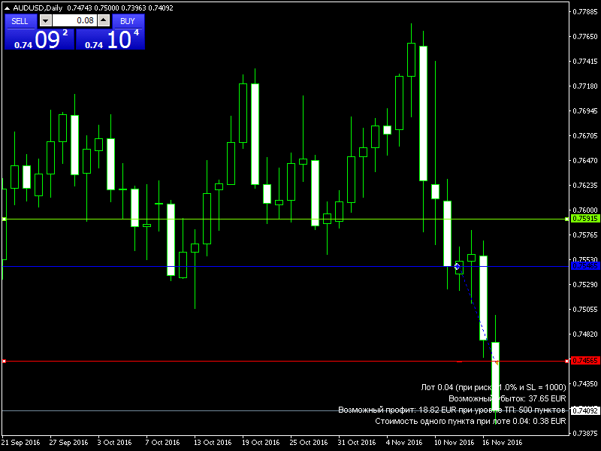Click the SELL button
Viewport: 601px width, 451px height.
pos(21,21)
